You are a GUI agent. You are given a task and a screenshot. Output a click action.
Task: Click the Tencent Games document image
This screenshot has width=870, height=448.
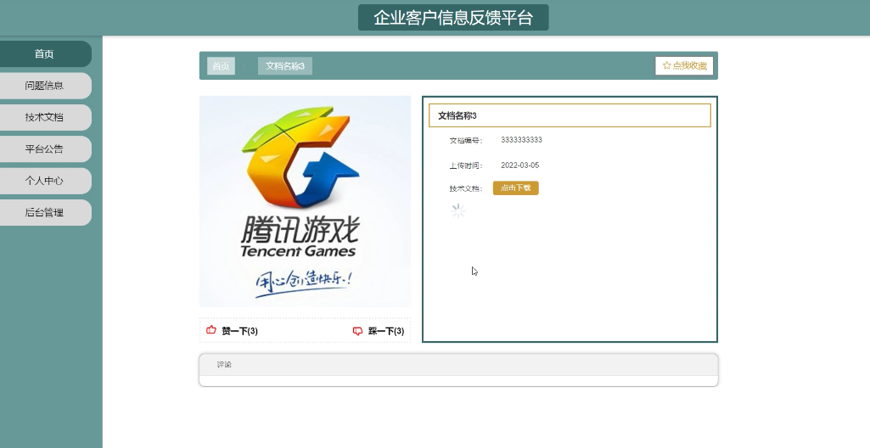305,201
